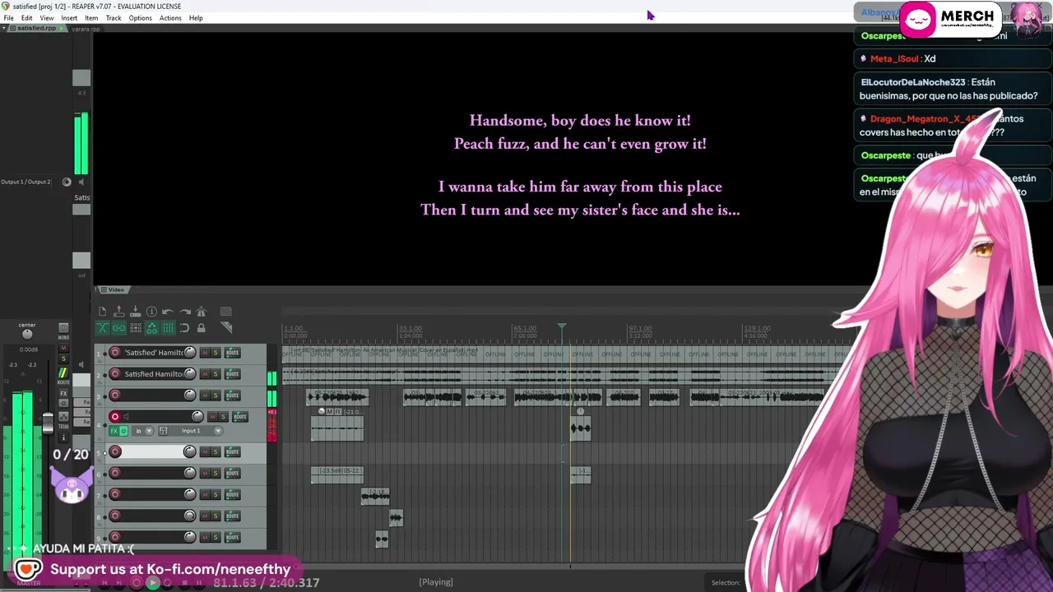Toggle the metronome icon
The image size is (1053, 592).
tap(201, 312)
